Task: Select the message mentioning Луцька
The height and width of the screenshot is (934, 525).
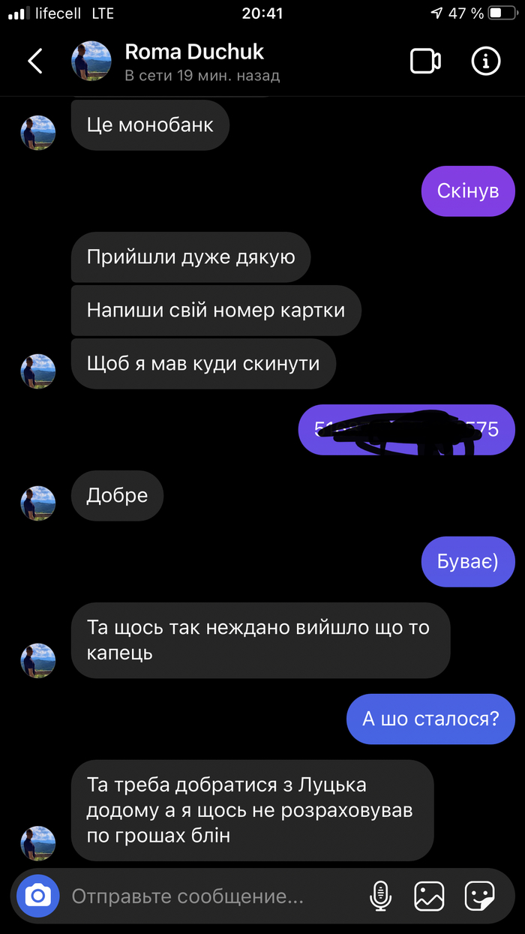Action: point(252,810)
